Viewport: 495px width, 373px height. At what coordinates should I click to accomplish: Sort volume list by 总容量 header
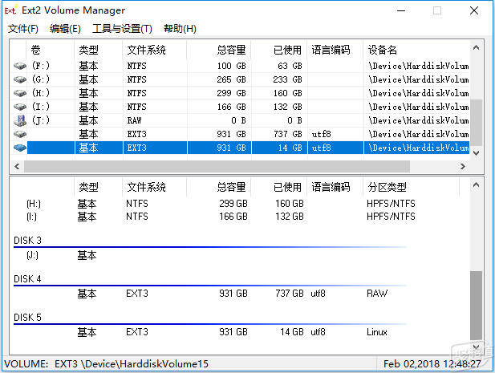[231, 50]
